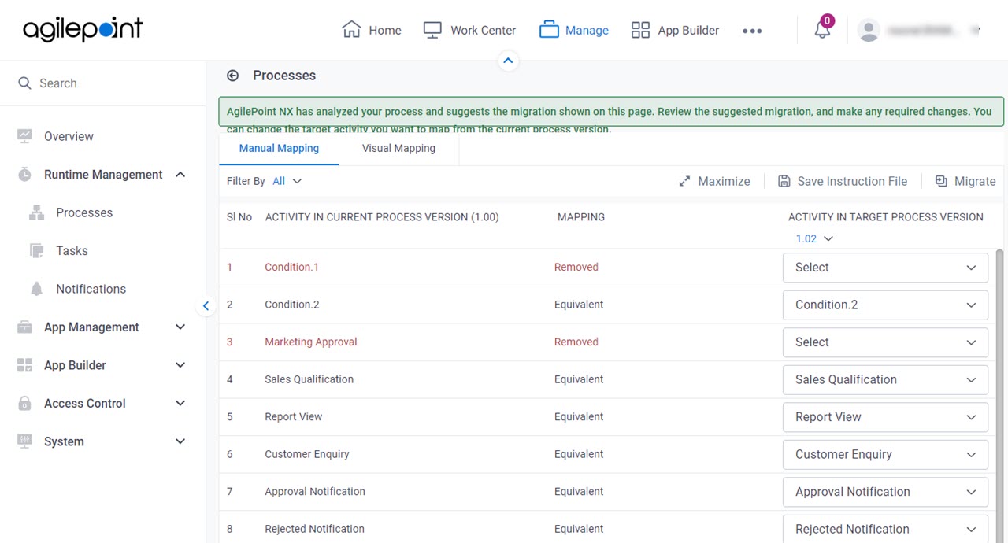Open the Select dropdown for Condition.1

(x=885, y=268)
